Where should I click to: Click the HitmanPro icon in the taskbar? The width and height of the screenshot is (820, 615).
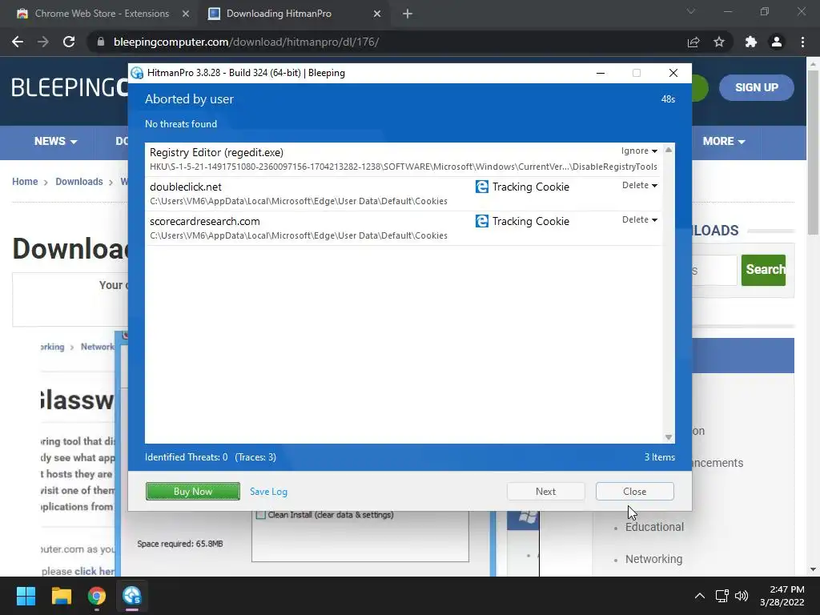[x=132, y=596]
